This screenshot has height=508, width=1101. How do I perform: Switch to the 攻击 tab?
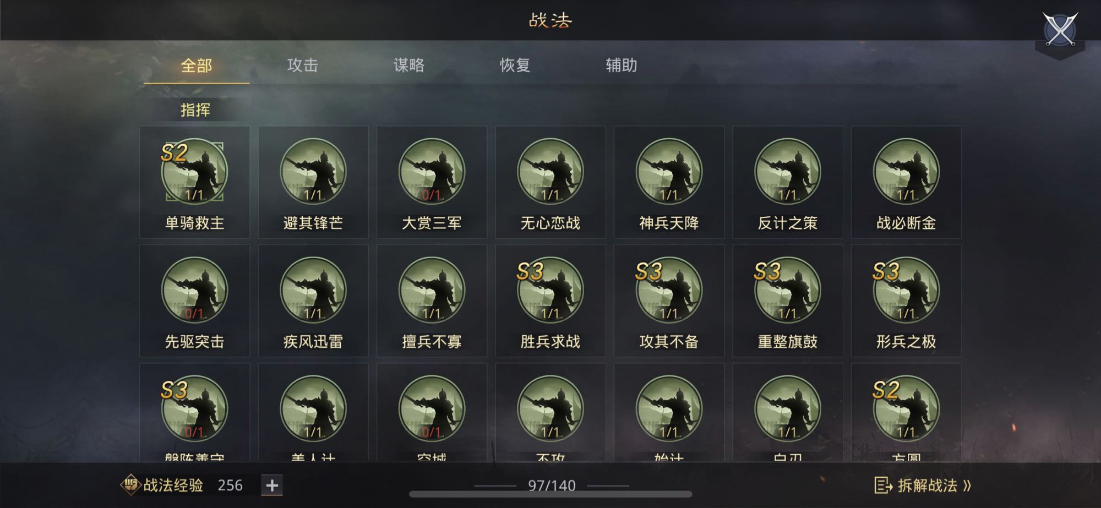[x=302, y=65]
